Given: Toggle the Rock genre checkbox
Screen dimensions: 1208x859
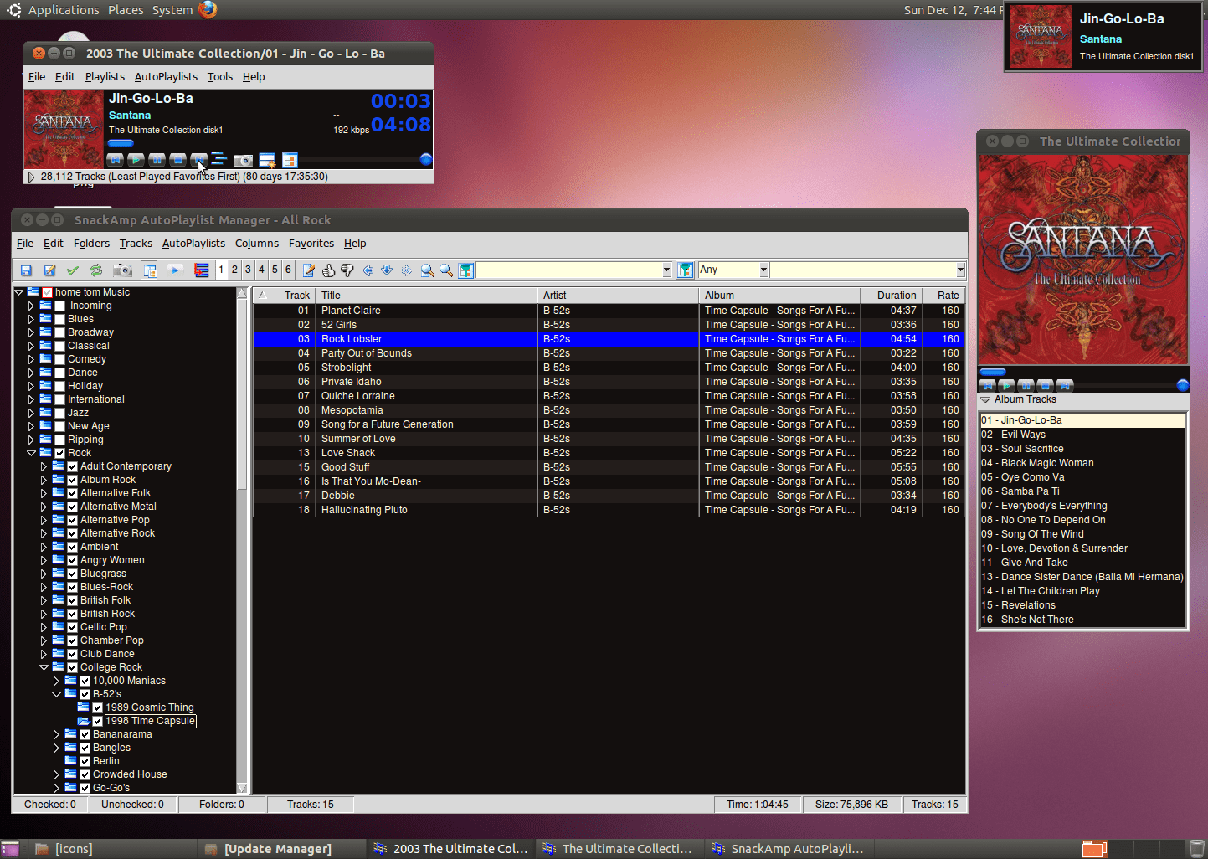Looking at the screenshot, I should [59, 452].
